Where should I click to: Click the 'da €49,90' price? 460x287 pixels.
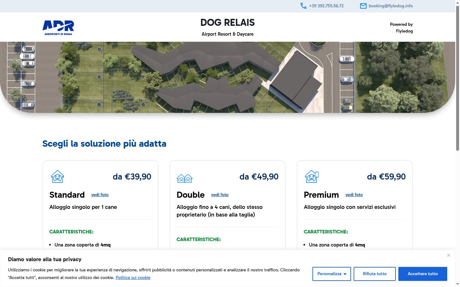pyautogui.click(x=259, y=177)
